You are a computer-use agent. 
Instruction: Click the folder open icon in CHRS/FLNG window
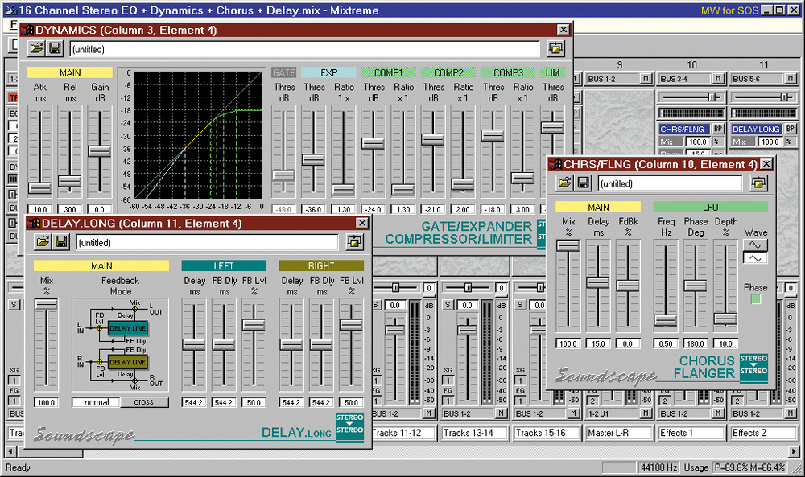565,183
